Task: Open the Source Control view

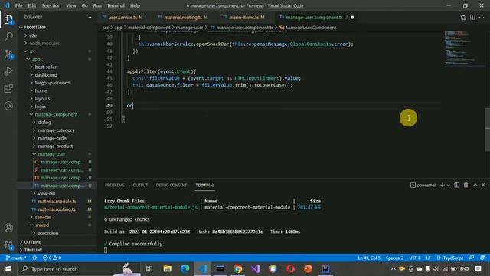Action: coord(8,54)
